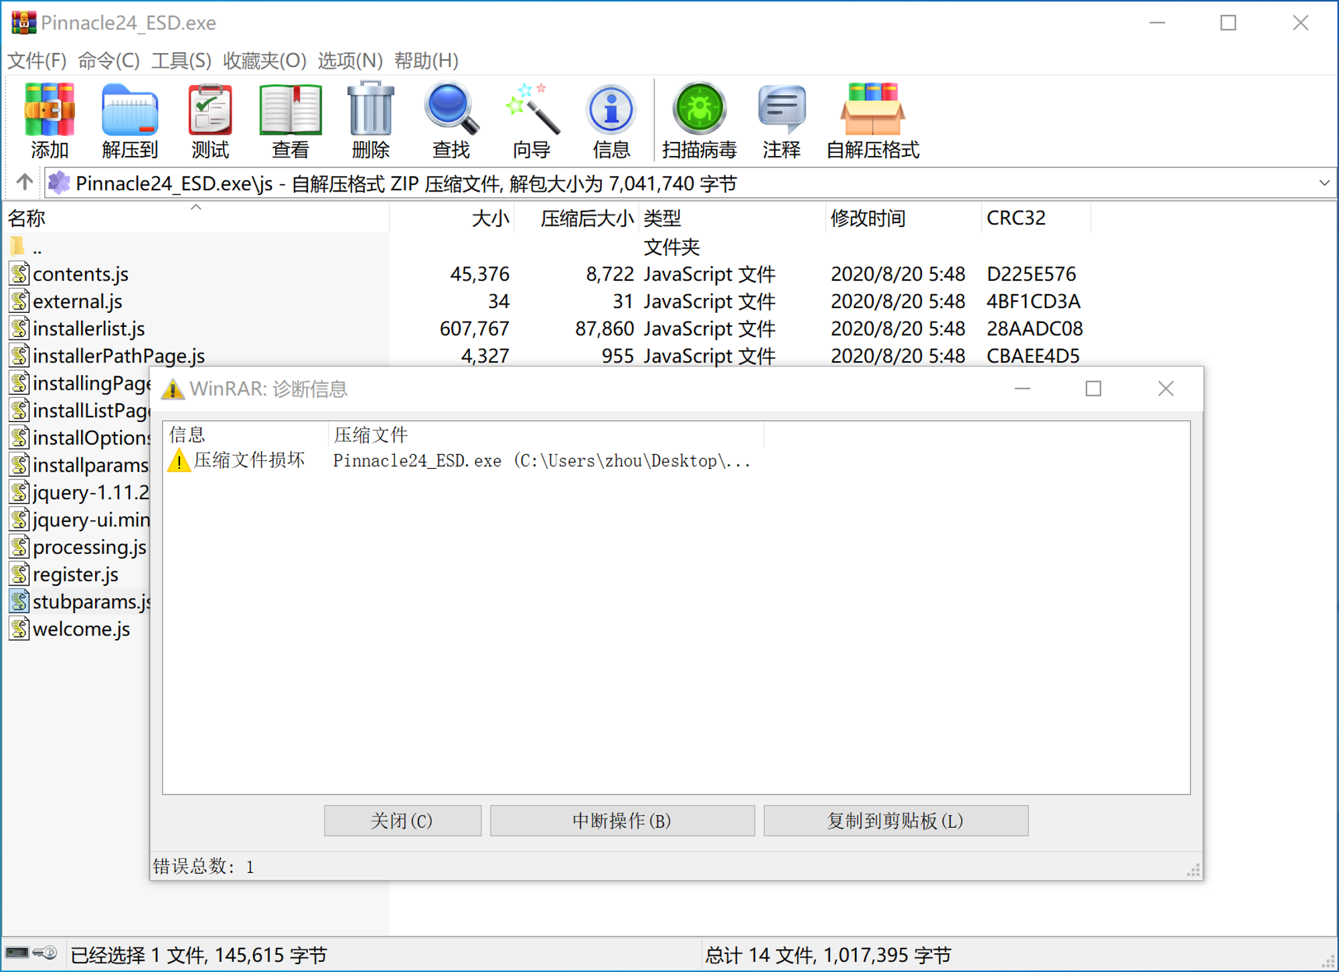Open the 查找 (Find) magnifier icon

[x=451, y=110]
